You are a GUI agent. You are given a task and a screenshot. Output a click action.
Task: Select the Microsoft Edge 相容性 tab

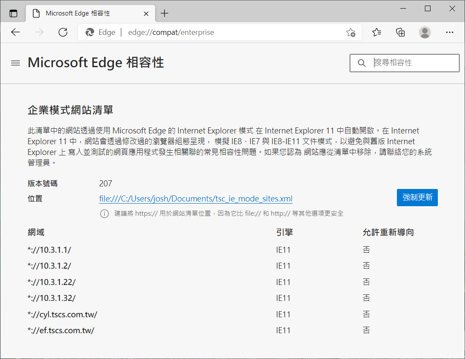click(x=82, y=13)
